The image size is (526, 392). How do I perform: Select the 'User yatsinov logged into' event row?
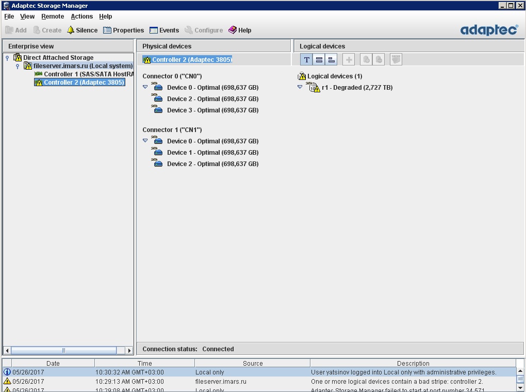259,372
